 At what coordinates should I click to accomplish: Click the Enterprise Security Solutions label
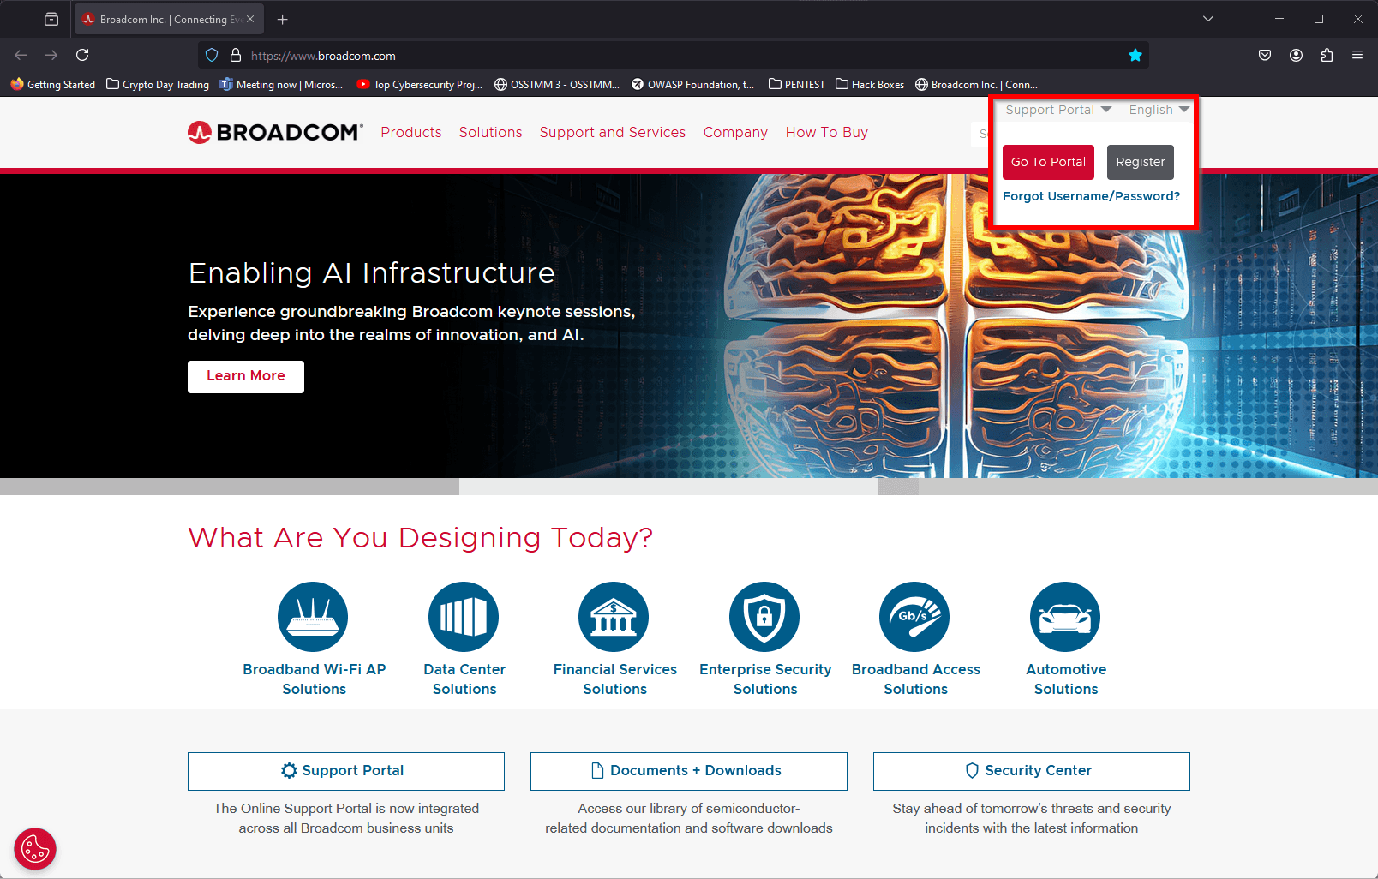[765, 679]
